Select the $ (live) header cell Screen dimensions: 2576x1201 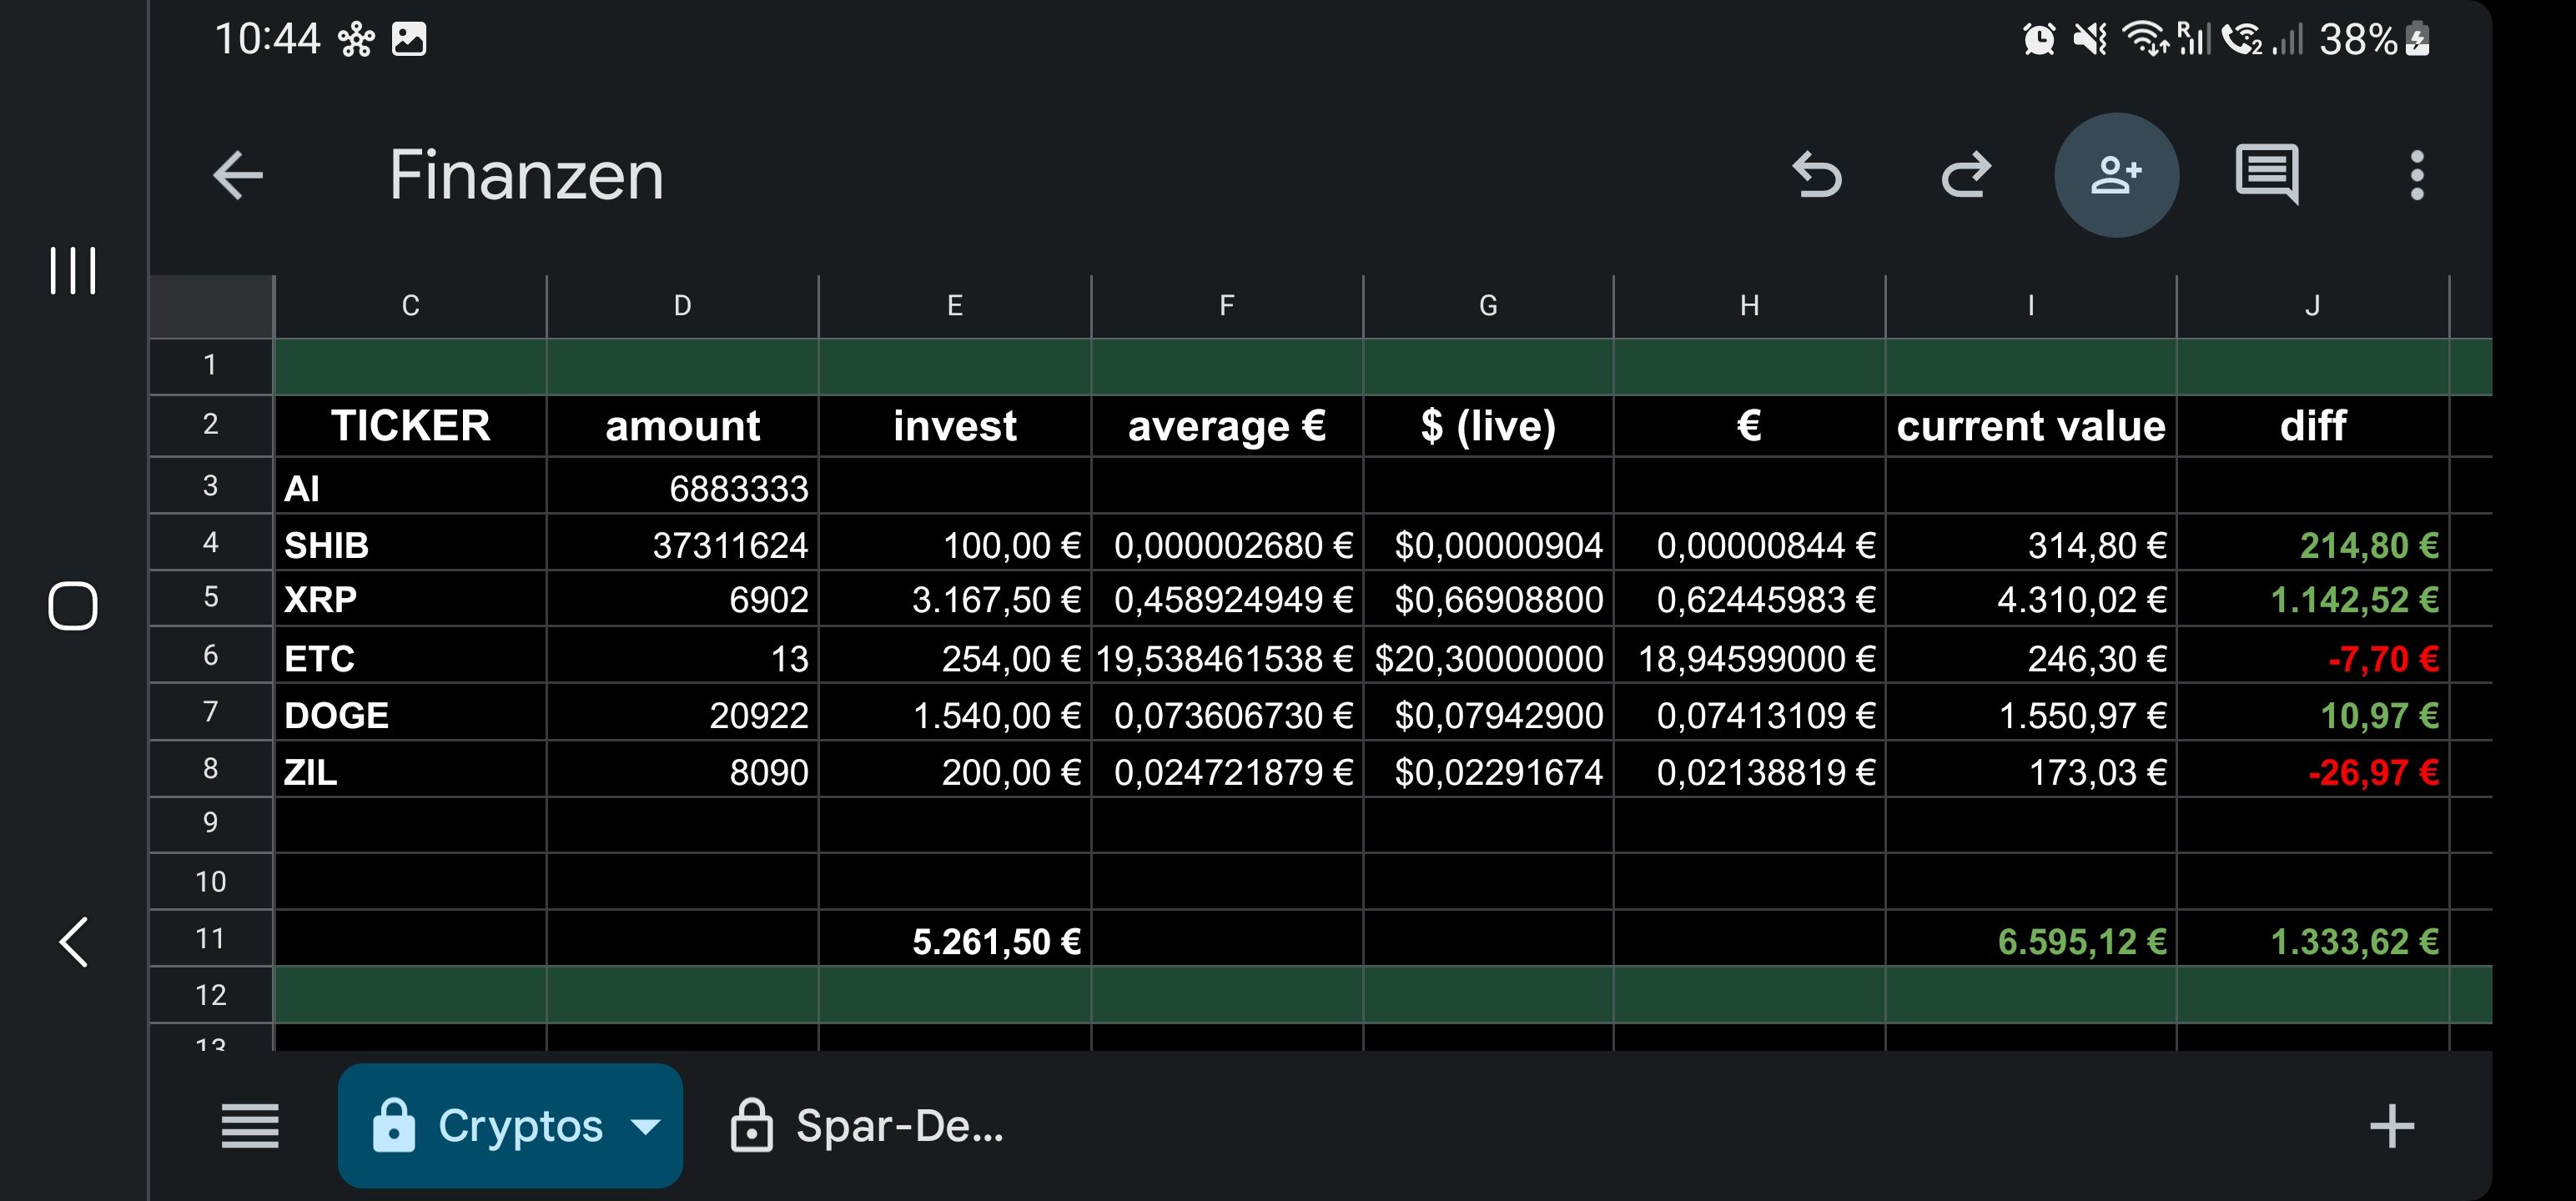coord(1488,426)
